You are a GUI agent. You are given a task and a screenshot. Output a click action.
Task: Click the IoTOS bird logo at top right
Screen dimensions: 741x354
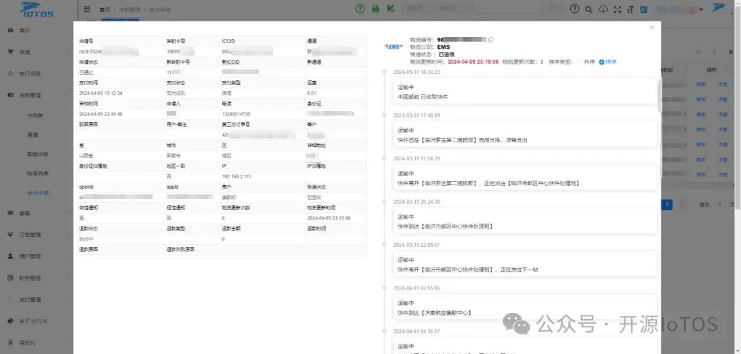click(x=719, y=8)
